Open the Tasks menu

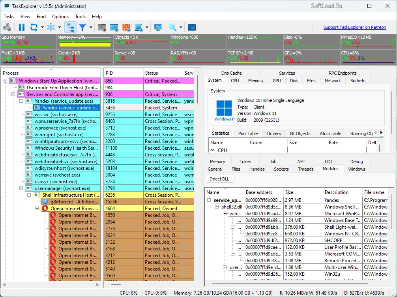(9, 17)
